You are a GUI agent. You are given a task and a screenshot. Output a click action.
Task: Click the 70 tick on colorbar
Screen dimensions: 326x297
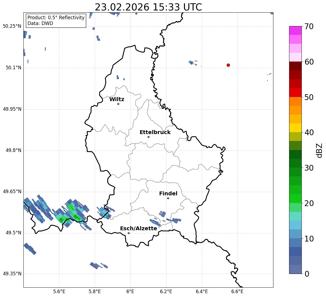click(309, 26)
